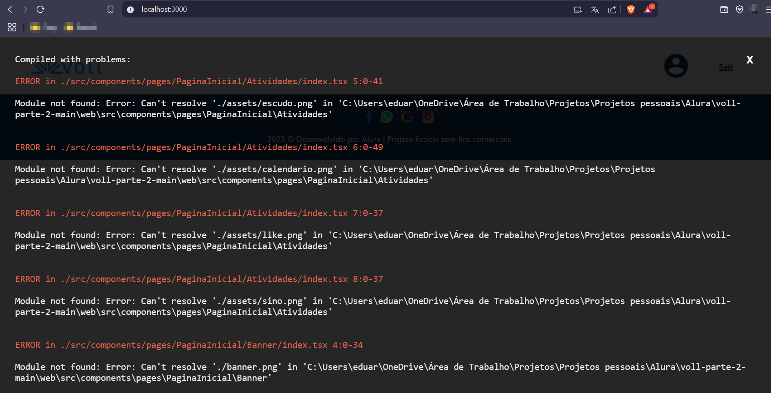This screenshot has width=771, height=393.
Task: Click the sino.png module not found message
Action: coord(373,306)
